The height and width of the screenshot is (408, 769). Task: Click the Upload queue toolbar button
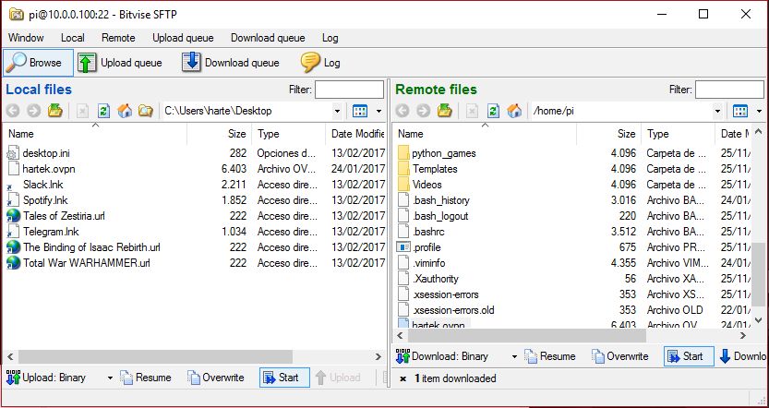coord(120,63)
